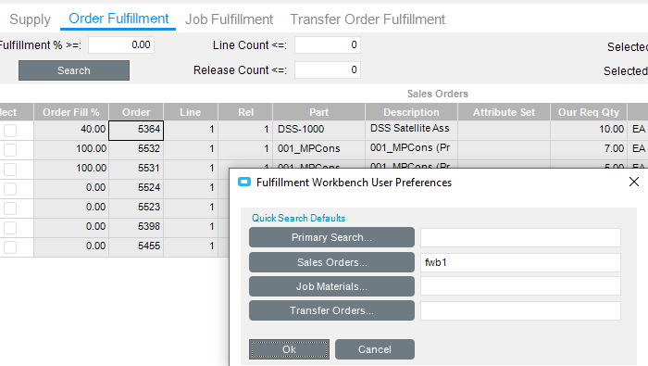Check the select box for order 5531
This screenshot has width=648, height=366.
(10, 170)
